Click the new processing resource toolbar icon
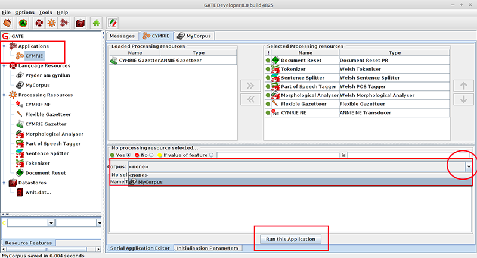Viewport: 477px width, 258px height. [x=52, y=23]
